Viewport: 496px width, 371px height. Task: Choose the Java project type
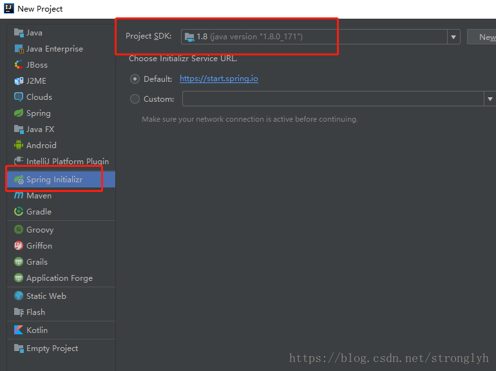(61, 33)
